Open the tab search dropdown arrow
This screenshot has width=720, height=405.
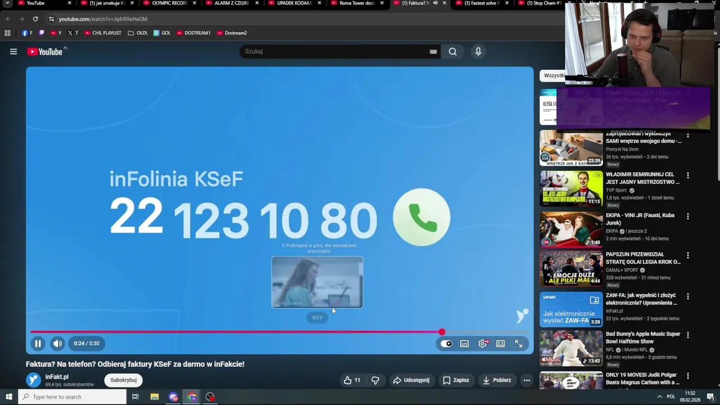[7, 3]
